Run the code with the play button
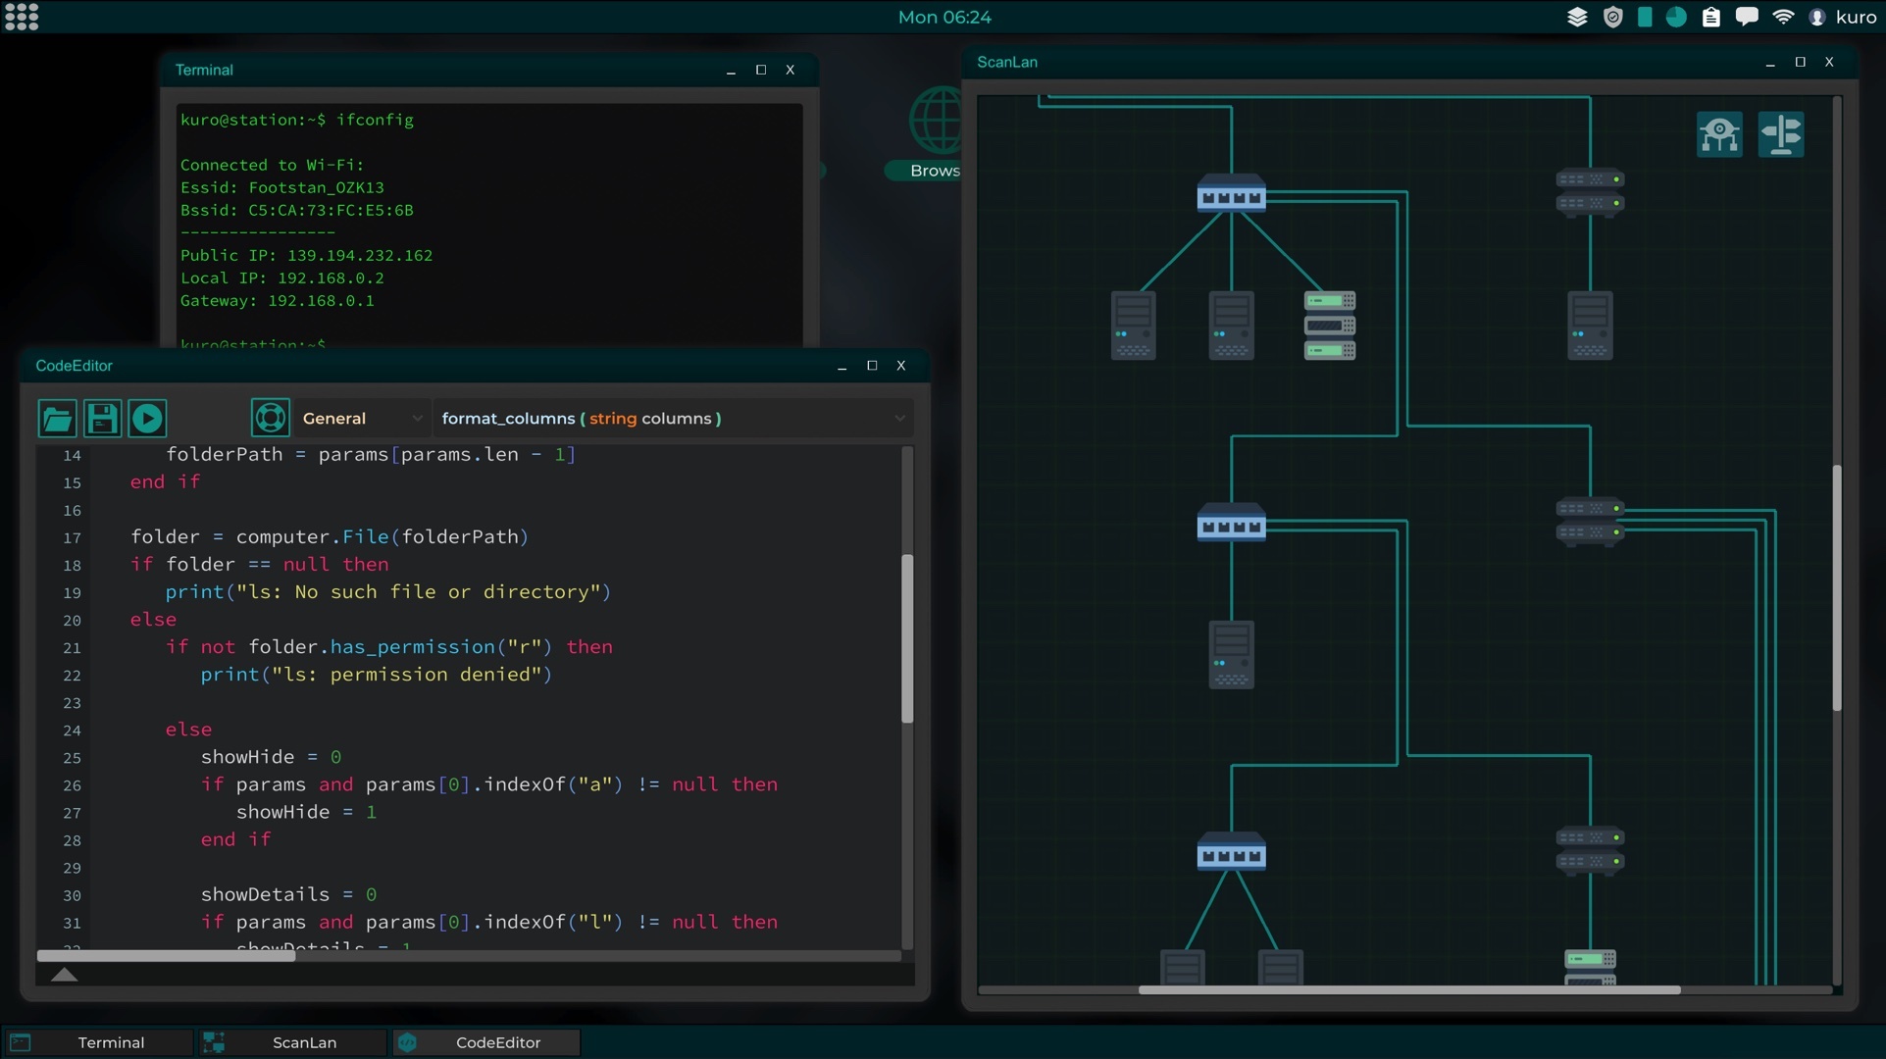 coord(147,419)
